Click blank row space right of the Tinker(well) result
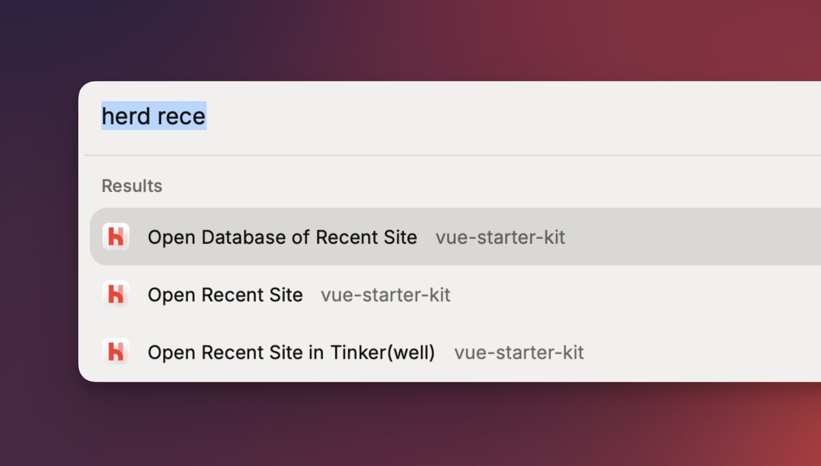The width and height of the screenshot is (821, 466). 708,352
